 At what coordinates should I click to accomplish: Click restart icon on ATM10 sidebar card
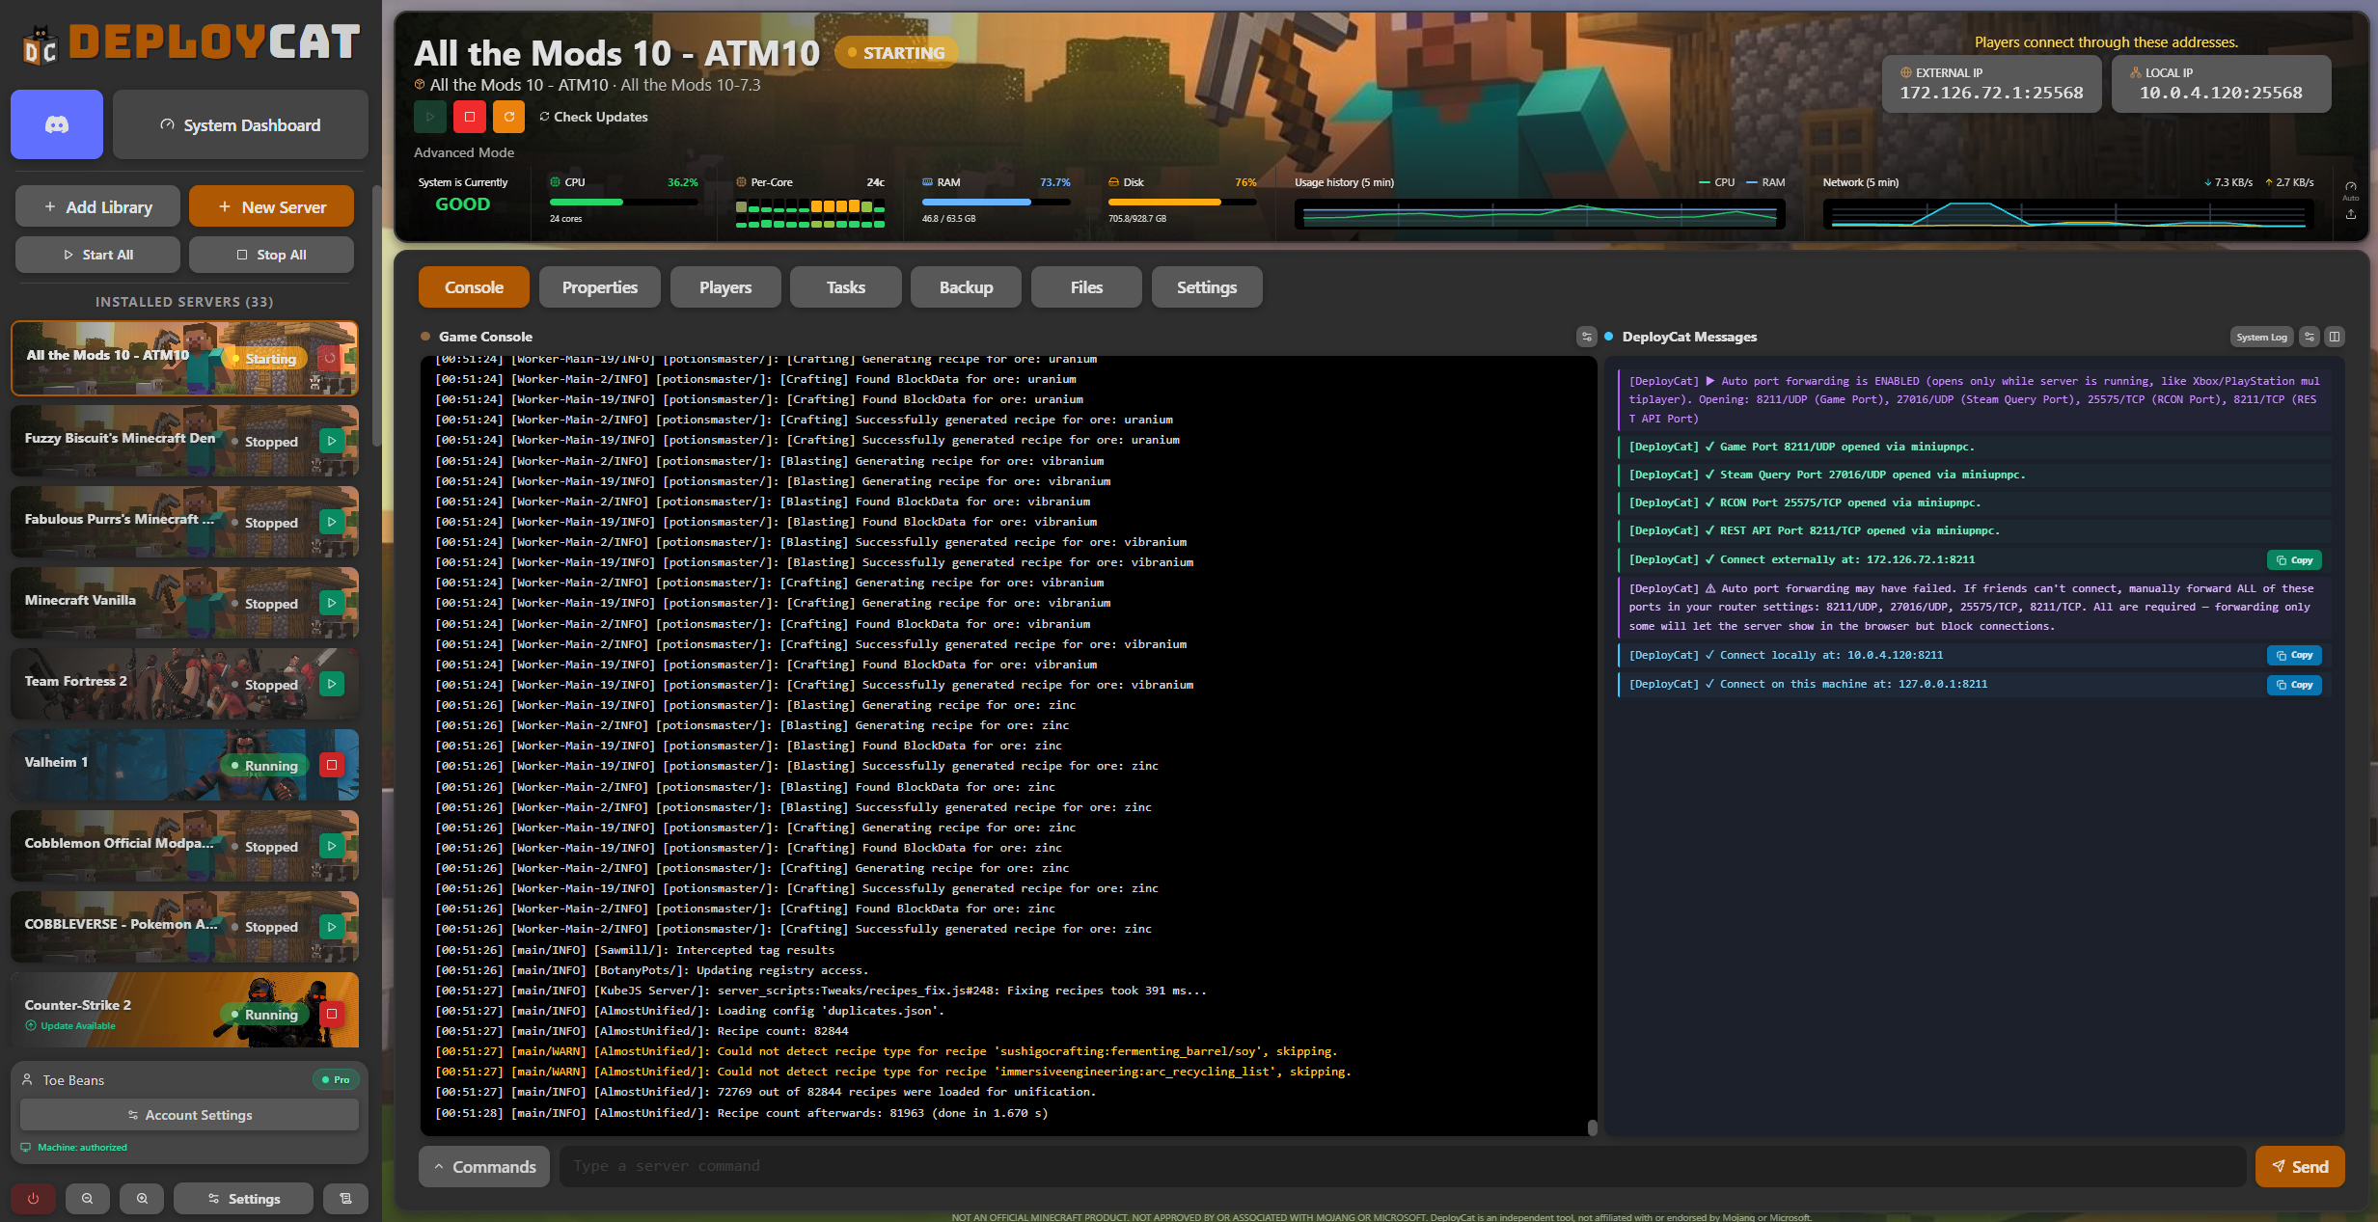pyautogui.click(x=330, y=358)
